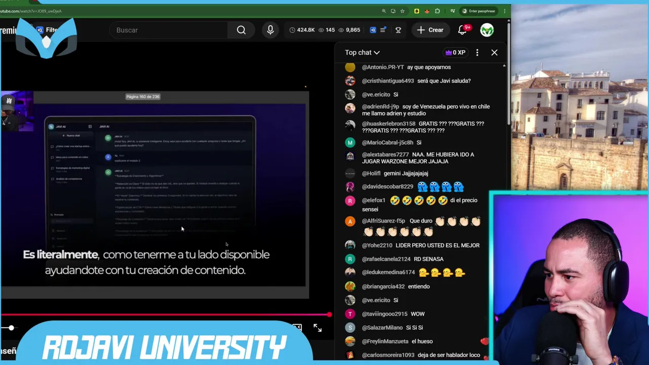Click message "gemini Jajjajajajaj"
649x365 pixels.
point(406,173)
